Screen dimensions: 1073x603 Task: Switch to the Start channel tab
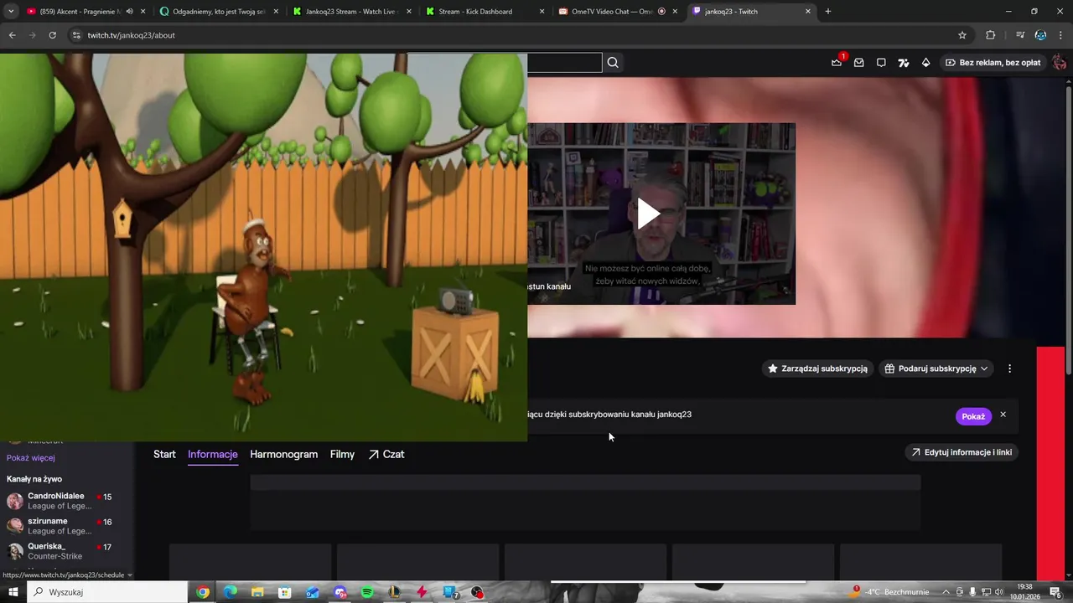tap(164, 454)
